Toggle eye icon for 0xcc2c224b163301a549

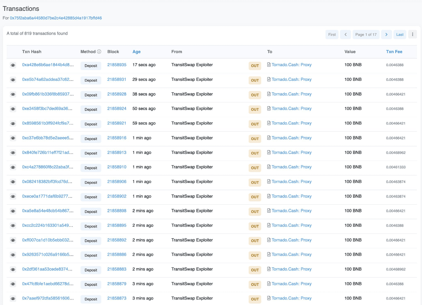[x=13, y=226]
